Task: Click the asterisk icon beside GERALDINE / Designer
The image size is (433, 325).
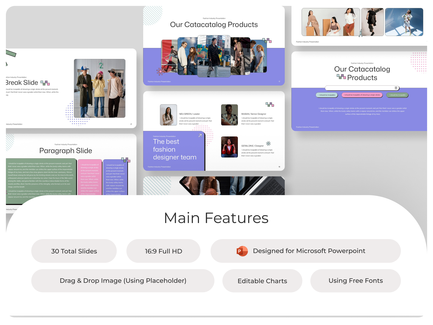Action: 268,144
